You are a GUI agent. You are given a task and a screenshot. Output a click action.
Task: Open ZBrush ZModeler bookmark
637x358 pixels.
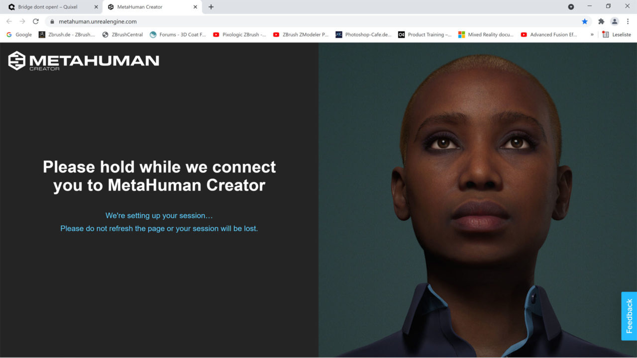coord(301,35)
